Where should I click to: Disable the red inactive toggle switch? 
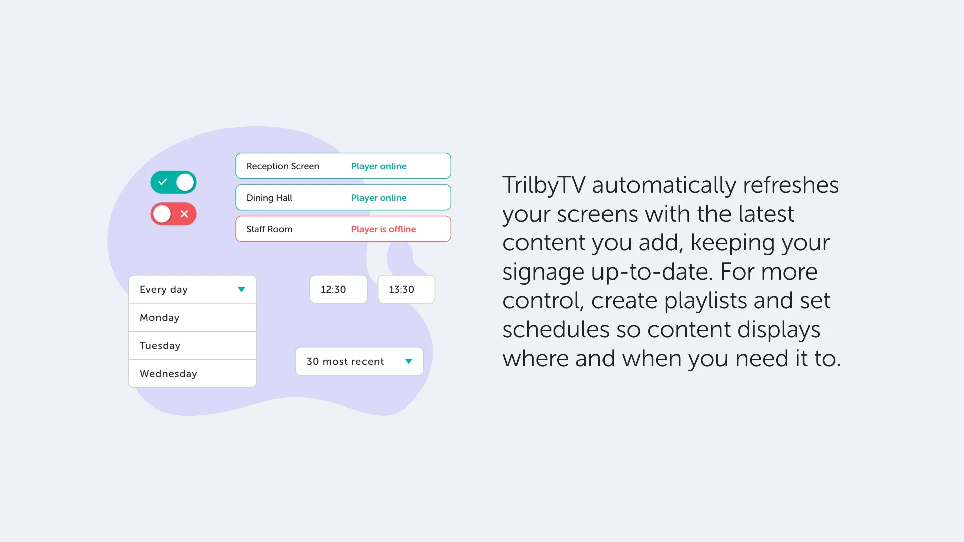pos(173,213)
